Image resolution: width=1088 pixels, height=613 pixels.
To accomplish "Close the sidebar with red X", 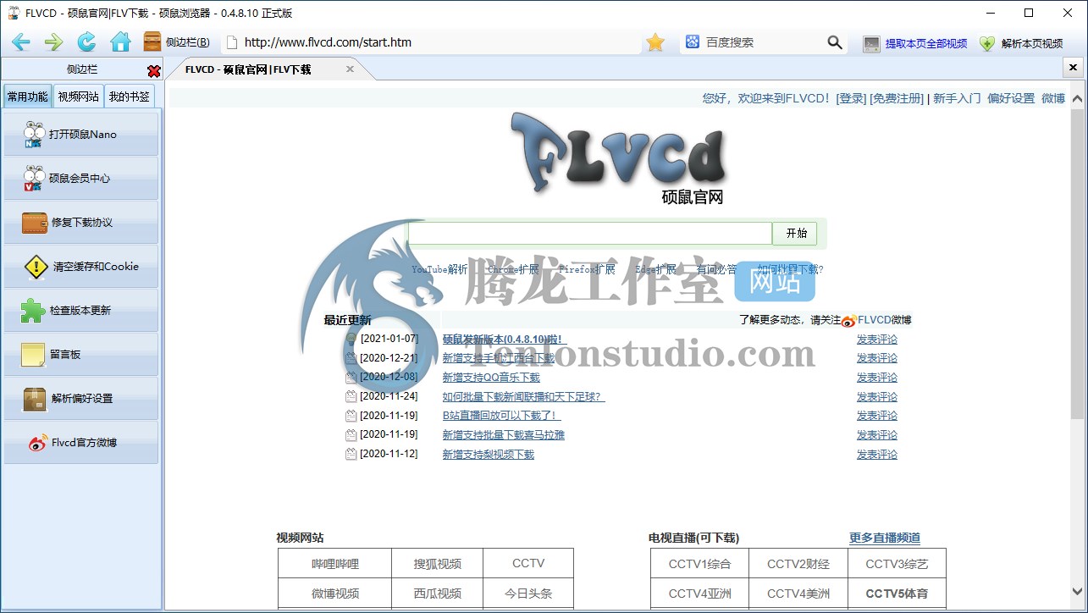I will (153, 71).
